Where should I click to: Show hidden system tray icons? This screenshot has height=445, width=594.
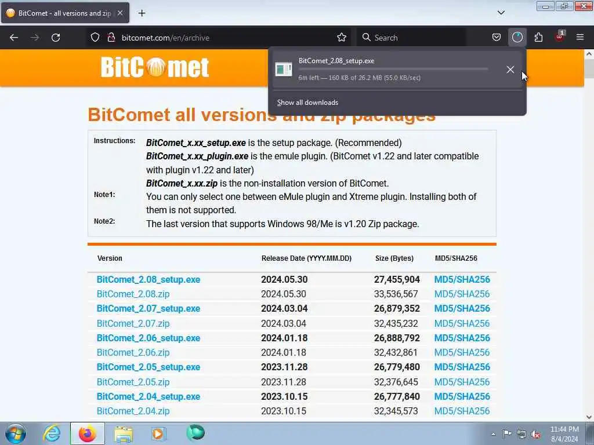[493, 434]
